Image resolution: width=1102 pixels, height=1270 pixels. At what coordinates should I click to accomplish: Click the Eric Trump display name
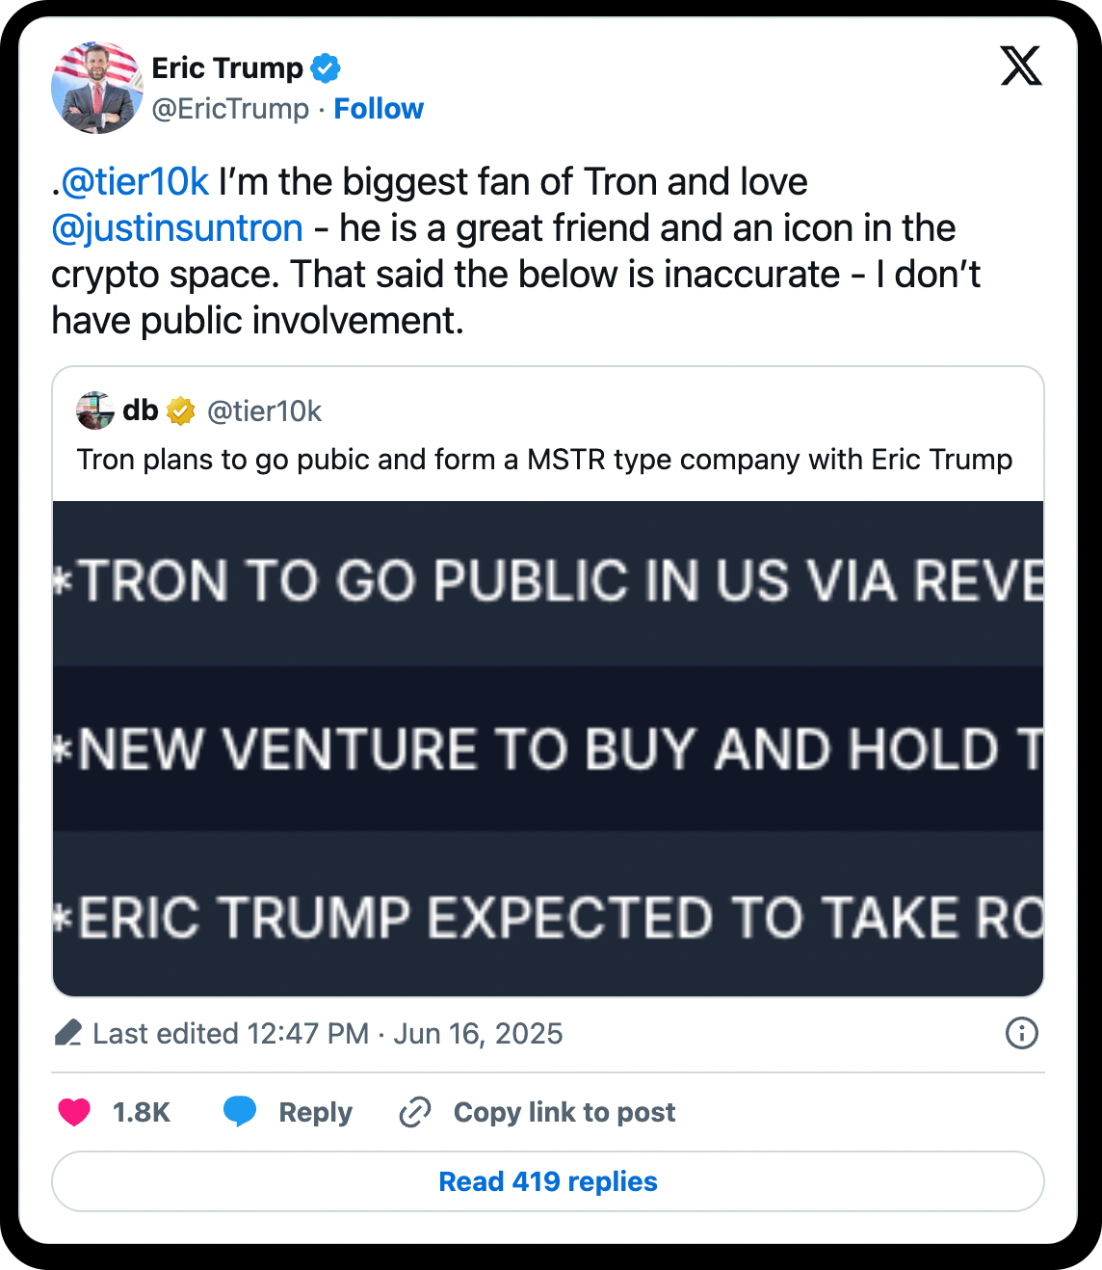pyautogui.click(x=227, y=68)
